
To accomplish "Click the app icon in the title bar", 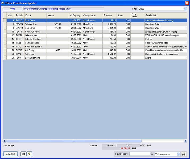I will pos(3,3).
